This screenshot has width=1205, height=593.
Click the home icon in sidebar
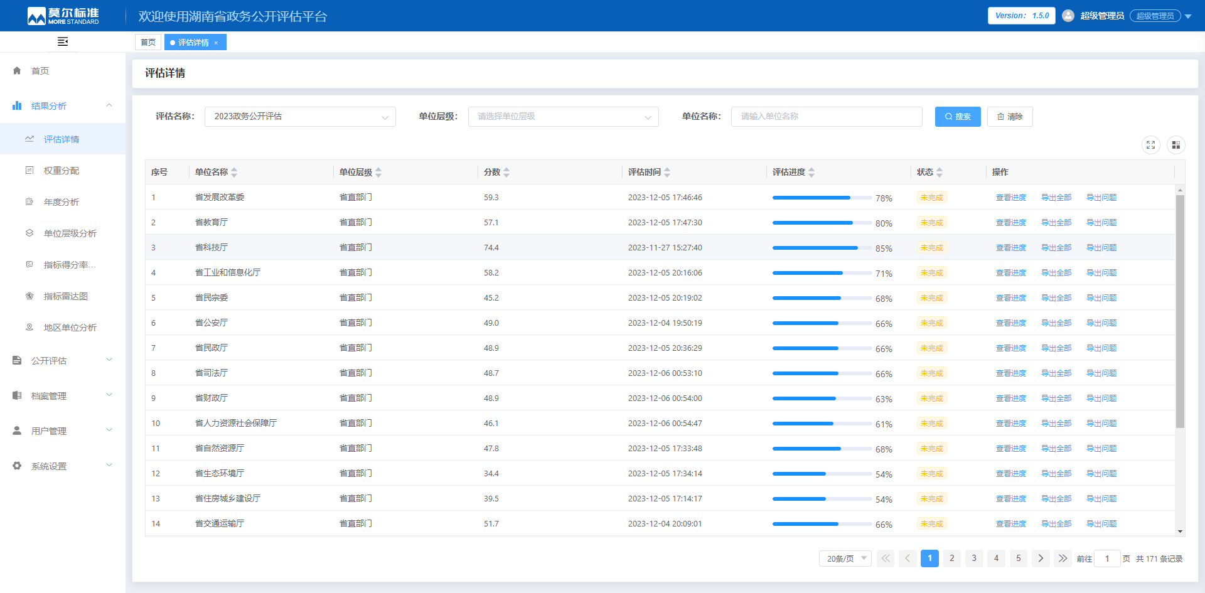pyautogui.click(x=17, y=71)
